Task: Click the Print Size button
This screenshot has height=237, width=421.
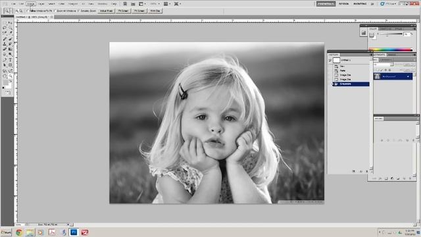Action: pos(155,11)
